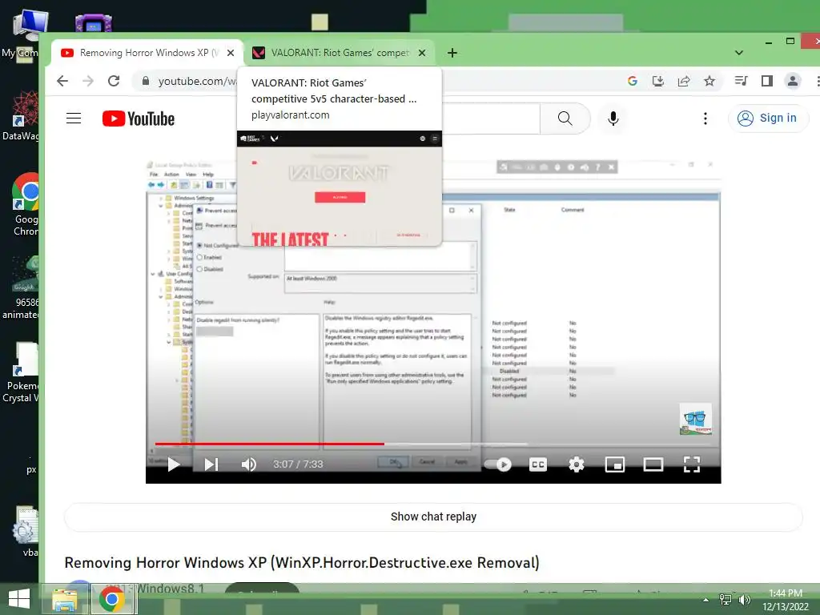Click the browser forward arrow

[x=88, y=81]
